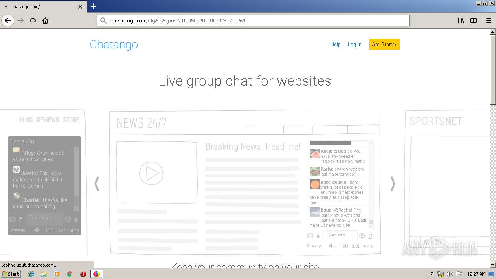496x279 pixels.
Task: Select STORE in the left mockup nav
Action: pyautogui.click(x=71, y=120)
